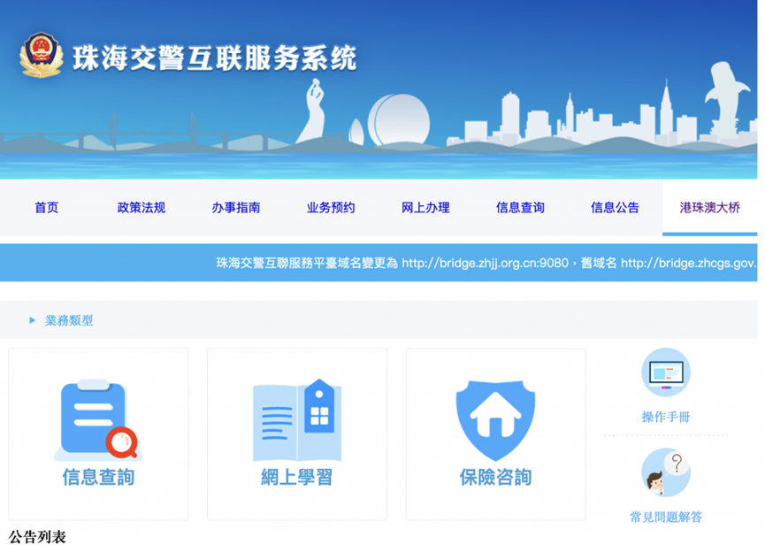Open the 政策法规 navigation tab
765x545 pixels.
point(142,208)
